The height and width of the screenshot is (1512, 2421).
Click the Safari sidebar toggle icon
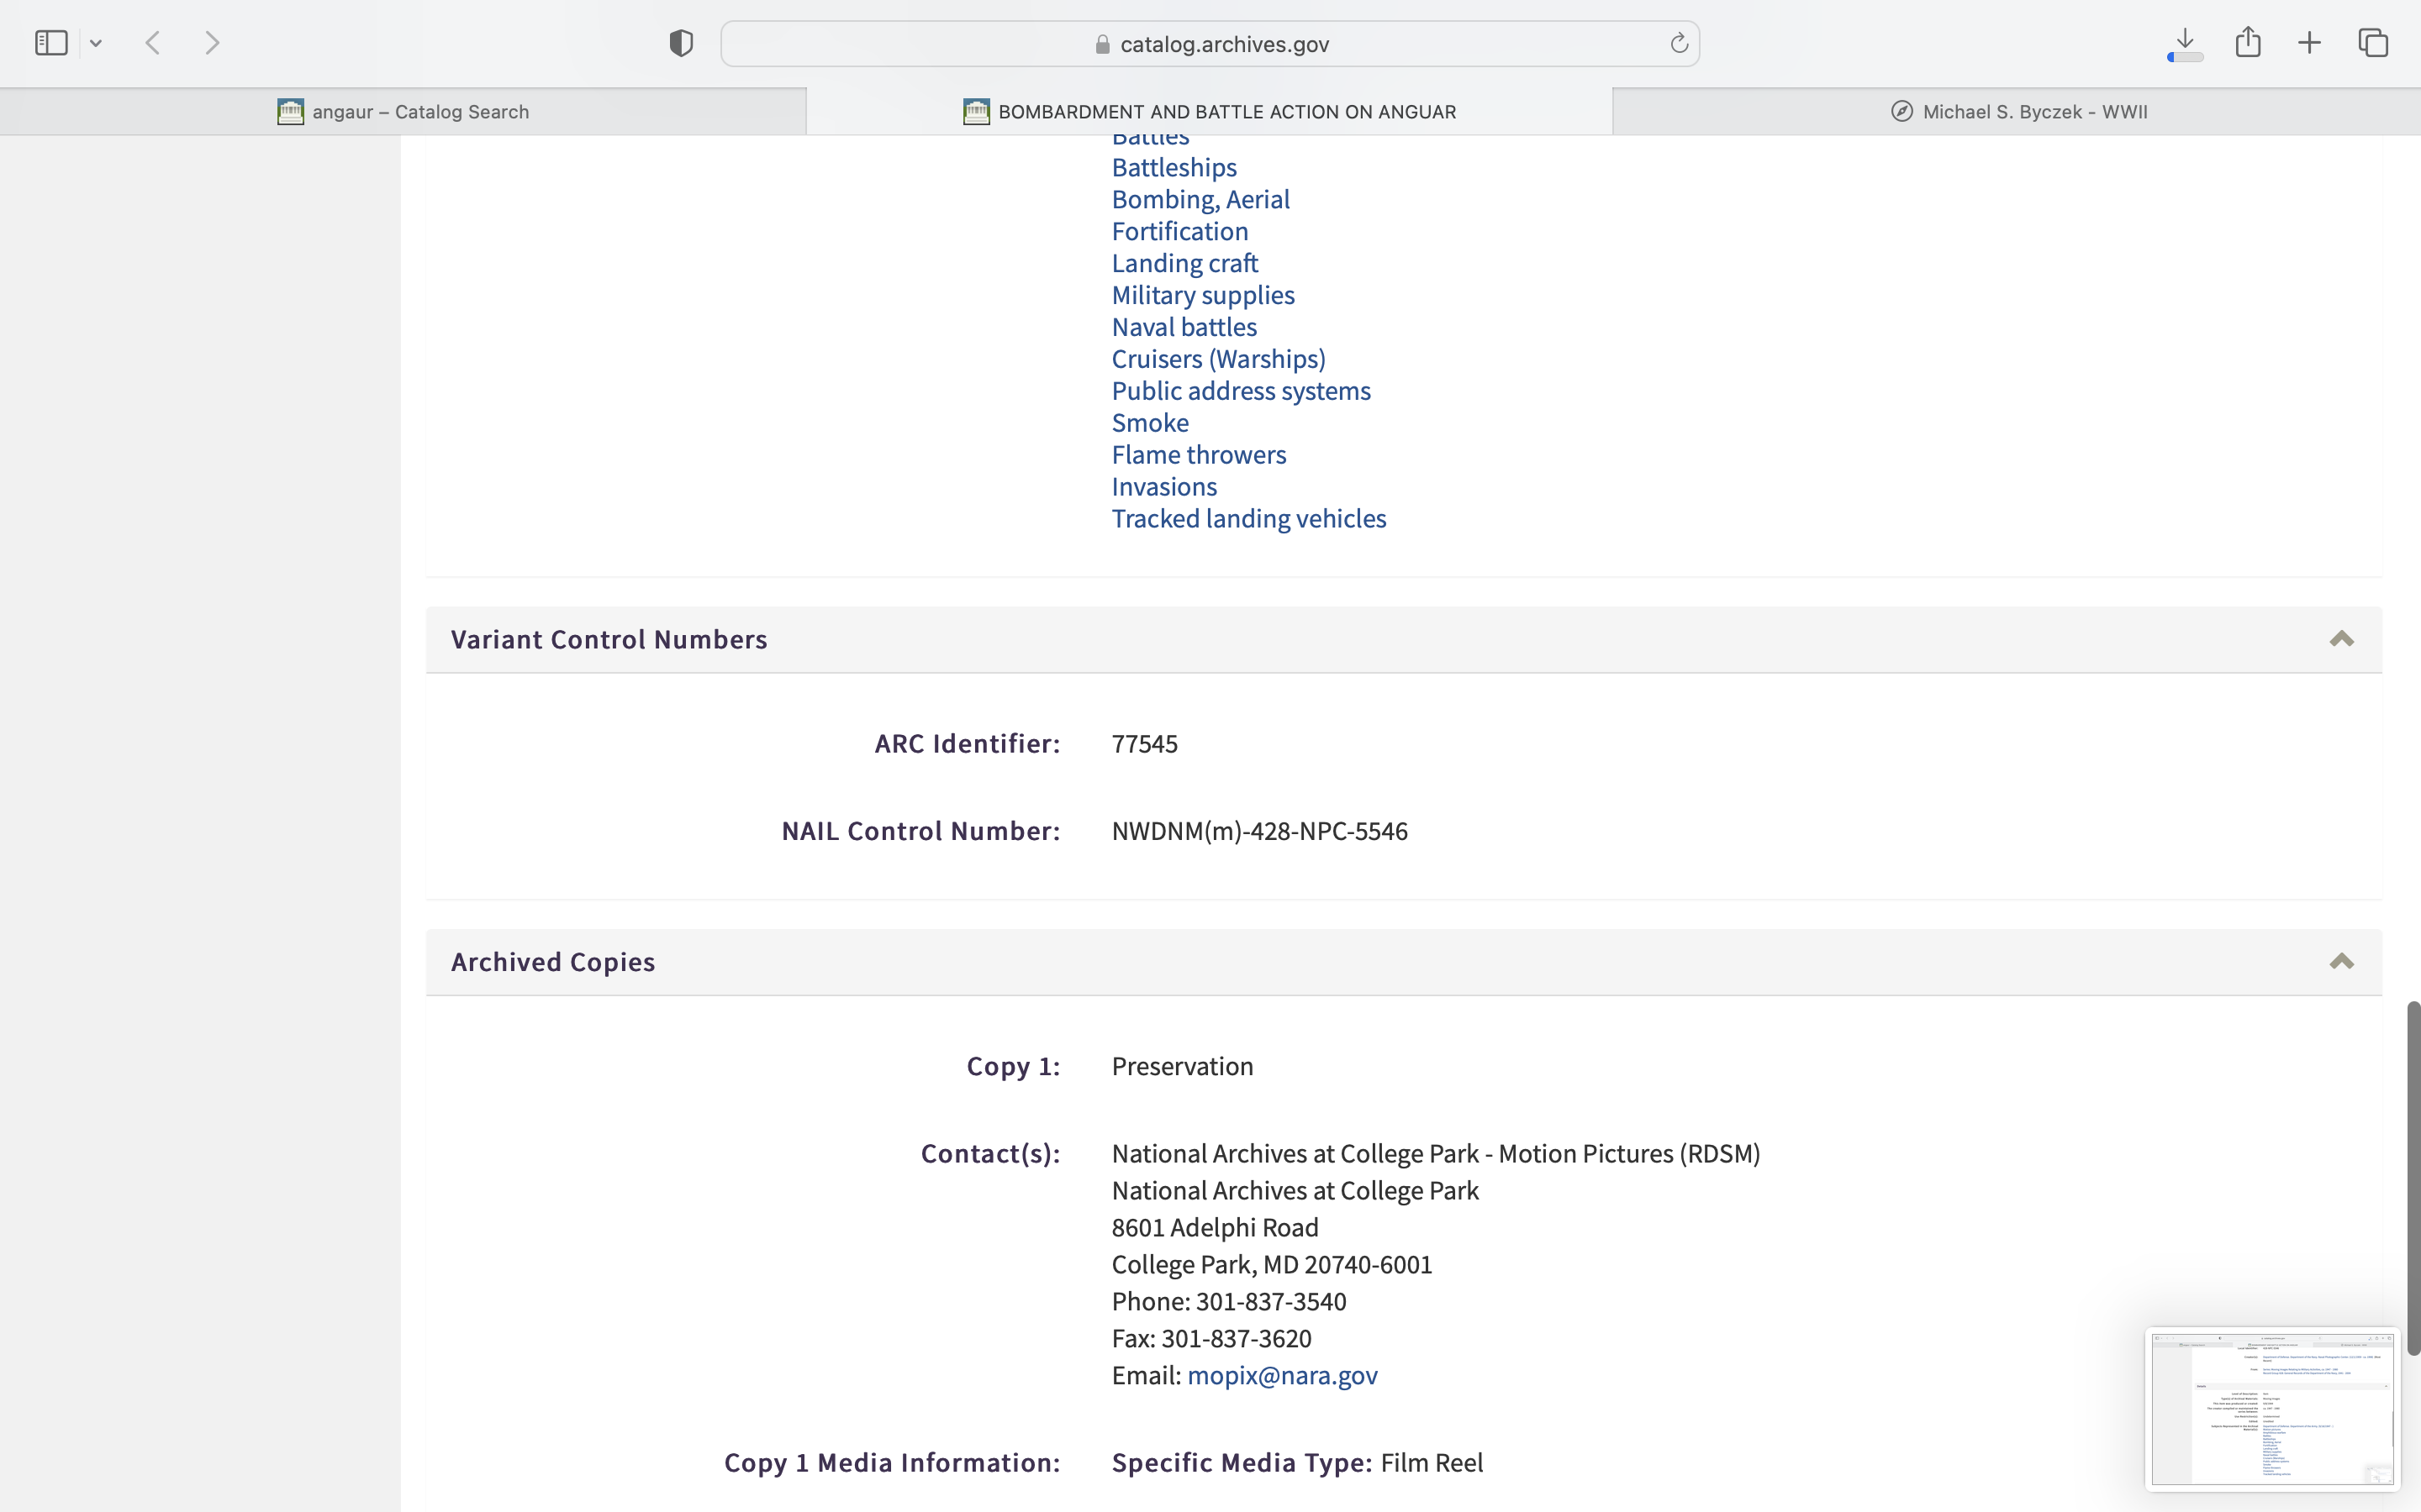point(51,43)
